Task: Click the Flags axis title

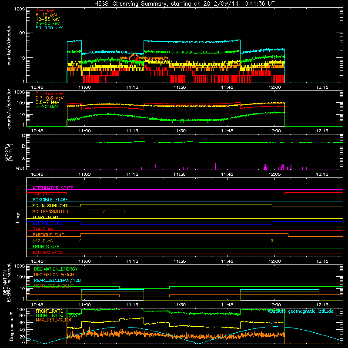Action: coord(18,217)
